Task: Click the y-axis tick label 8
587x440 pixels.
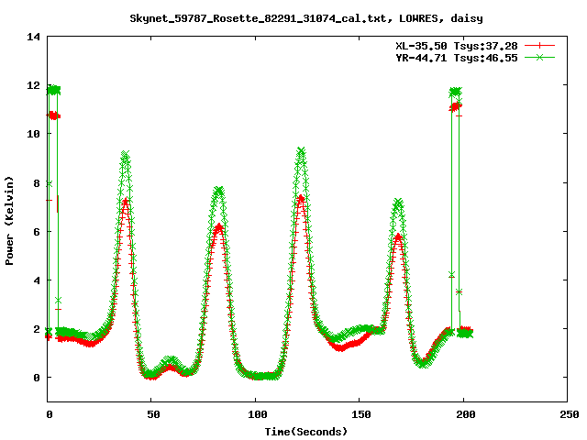Action: point(37,183)
